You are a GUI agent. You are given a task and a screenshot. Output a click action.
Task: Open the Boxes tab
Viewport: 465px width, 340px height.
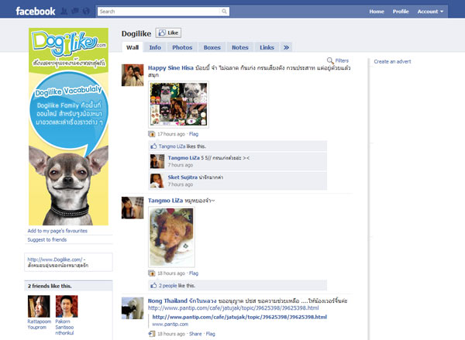pyautogui.click(x=212, y=47)
